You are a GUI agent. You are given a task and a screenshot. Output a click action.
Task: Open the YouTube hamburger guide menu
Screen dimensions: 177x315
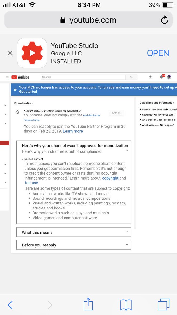(x=7, y=77)
